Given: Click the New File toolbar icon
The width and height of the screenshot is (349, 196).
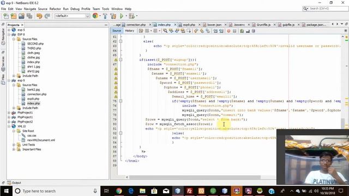Looking at the screenshot, I should 6,16.
